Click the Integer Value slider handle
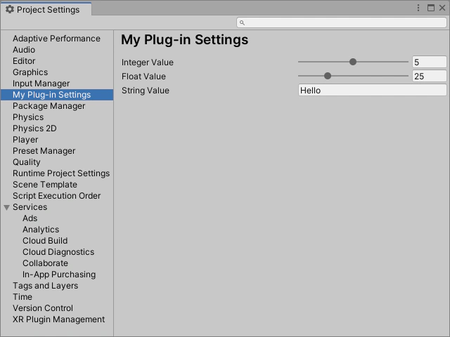 pos(353,62)
